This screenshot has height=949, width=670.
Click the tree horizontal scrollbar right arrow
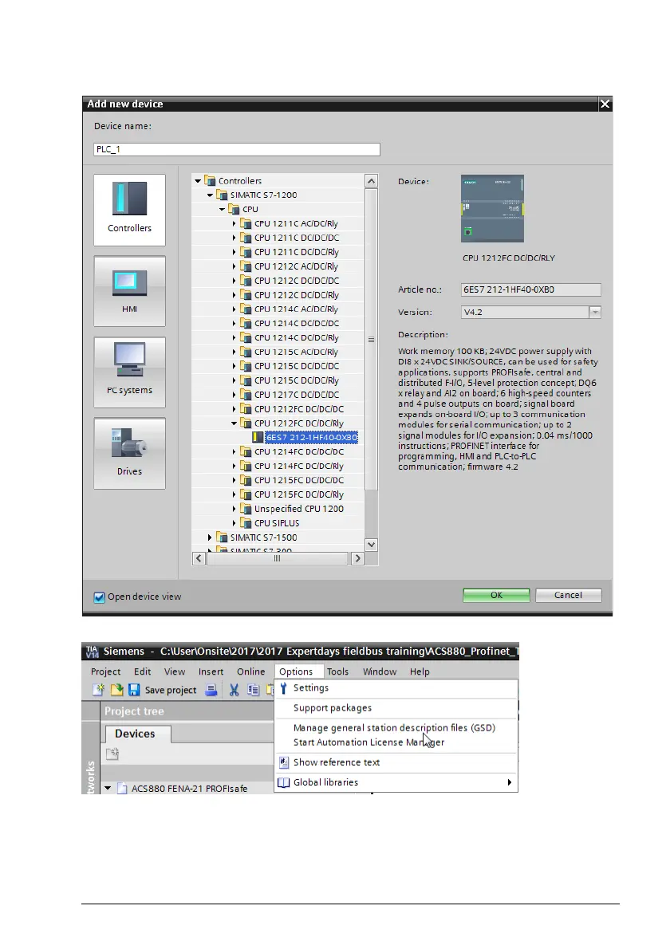(x=357, y=558)
